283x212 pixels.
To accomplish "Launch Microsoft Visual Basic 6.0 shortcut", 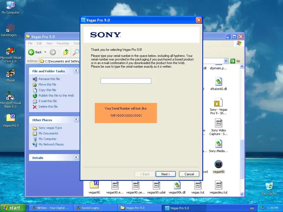I will (11, 100).
